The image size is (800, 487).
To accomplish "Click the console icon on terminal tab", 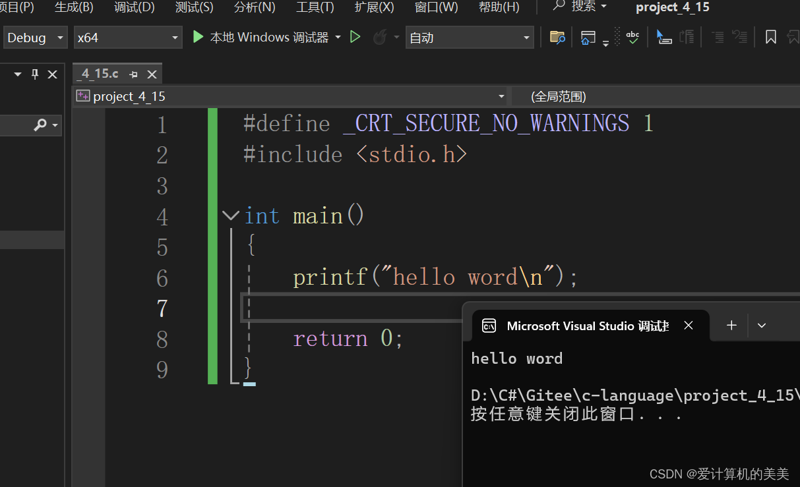I will click(489, 326).
